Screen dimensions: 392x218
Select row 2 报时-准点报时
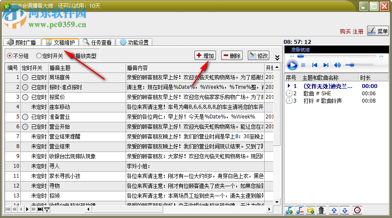(x=139, y=87)
